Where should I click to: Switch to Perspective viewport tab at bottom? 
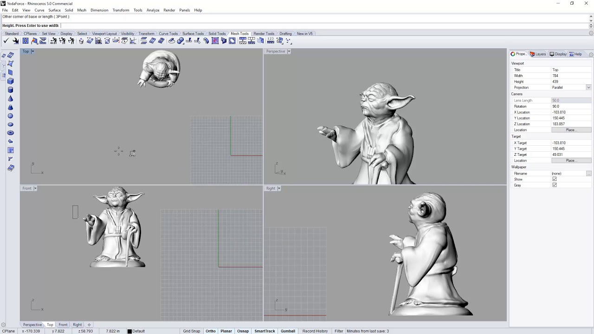click(x=32, y=325)
